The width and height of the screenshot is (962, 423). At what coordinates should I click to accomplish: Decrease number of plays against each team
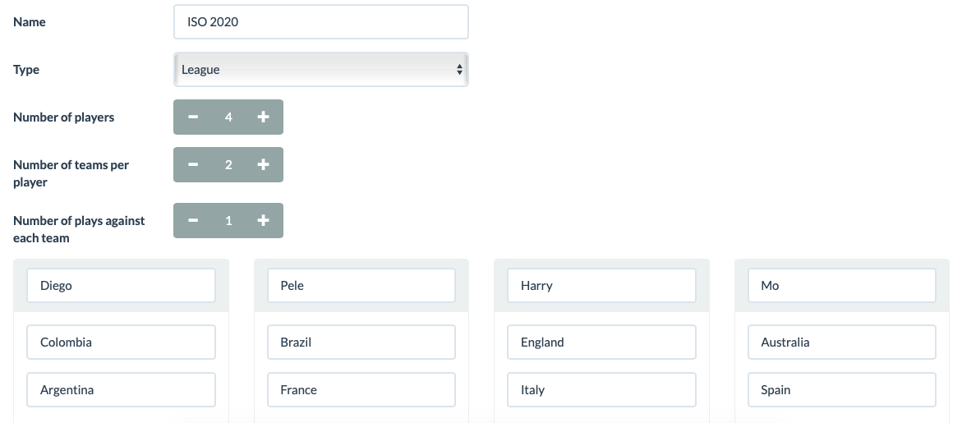click(192, 220)
